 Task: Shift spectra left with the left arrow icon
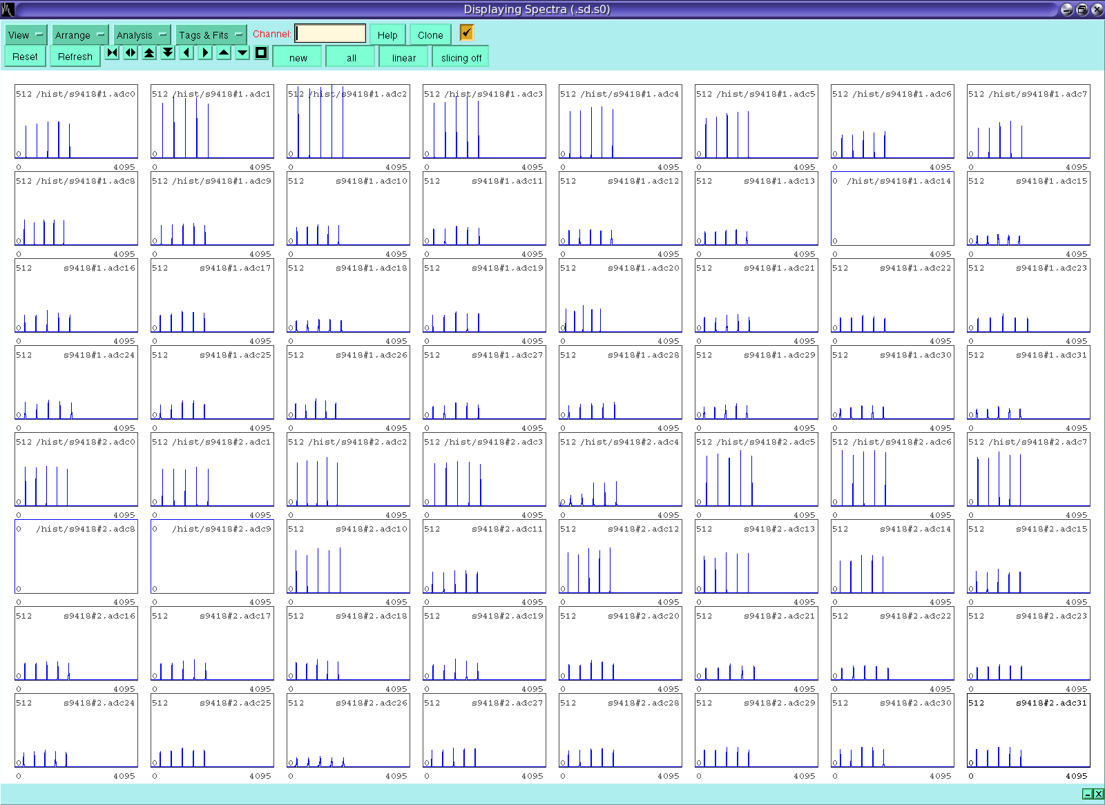click(x=186, y=52)
